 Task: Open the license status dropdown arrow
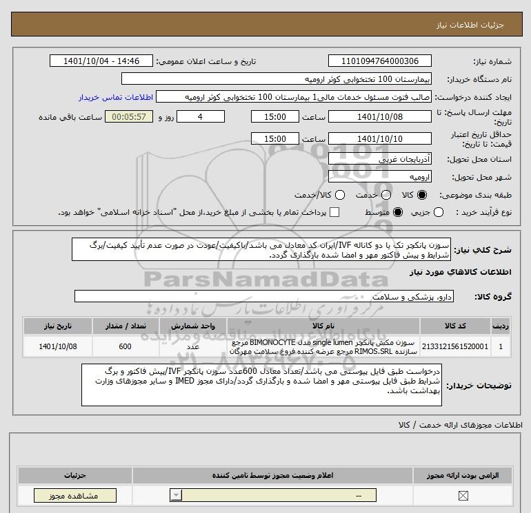pos(176,496)
